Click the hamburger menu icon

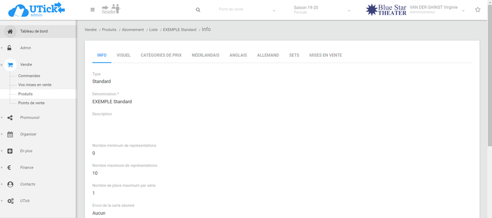pos(93,10)
